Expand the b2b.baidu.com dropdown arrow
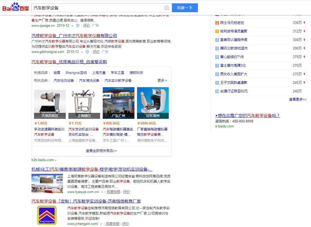311x227 pixels. [x=56, y=160]
